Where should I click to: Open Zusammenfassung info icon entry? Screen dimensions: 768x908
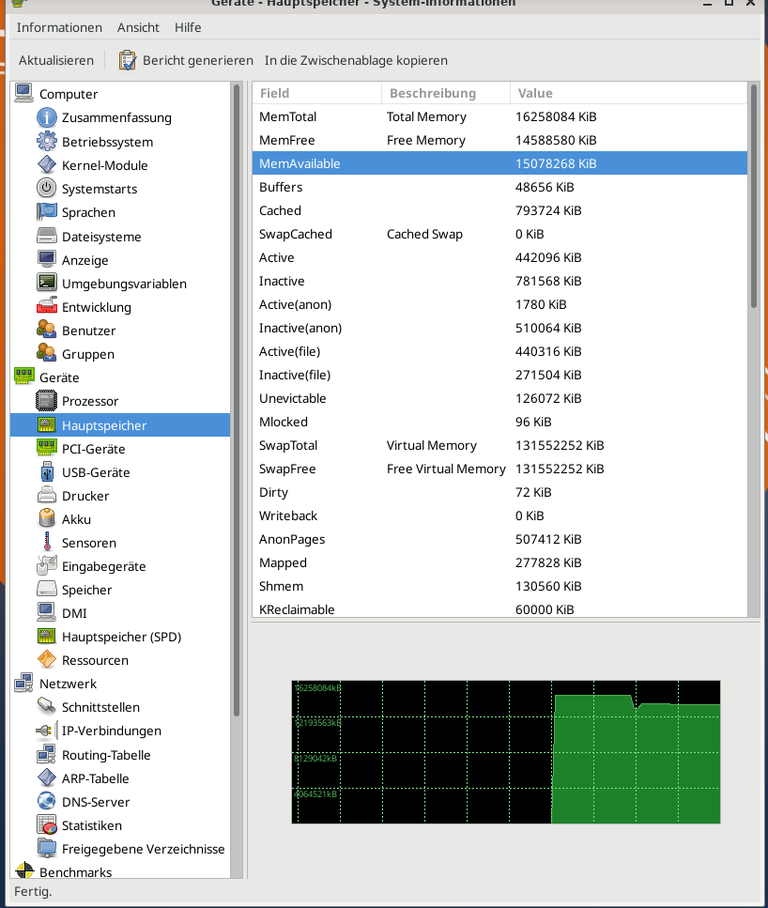click(x=46, y=117)
